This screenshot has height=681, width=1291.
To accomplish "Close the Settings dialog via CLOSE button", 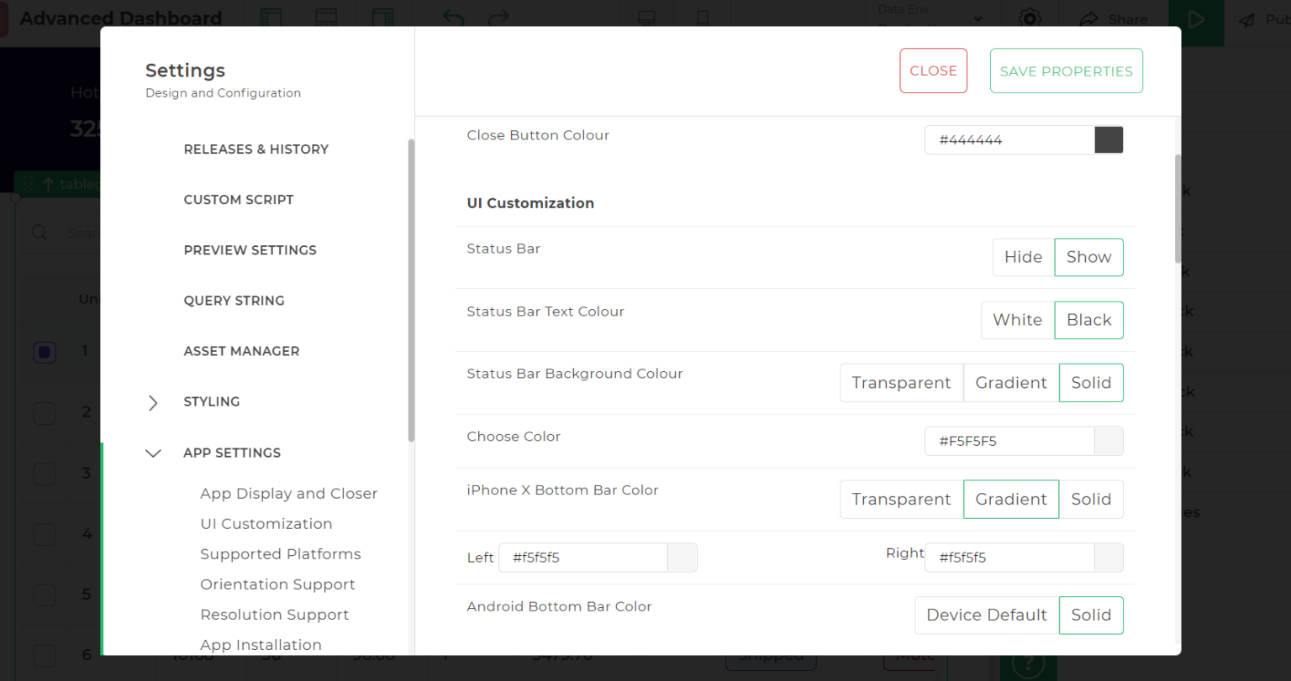I will click(933, 71).
